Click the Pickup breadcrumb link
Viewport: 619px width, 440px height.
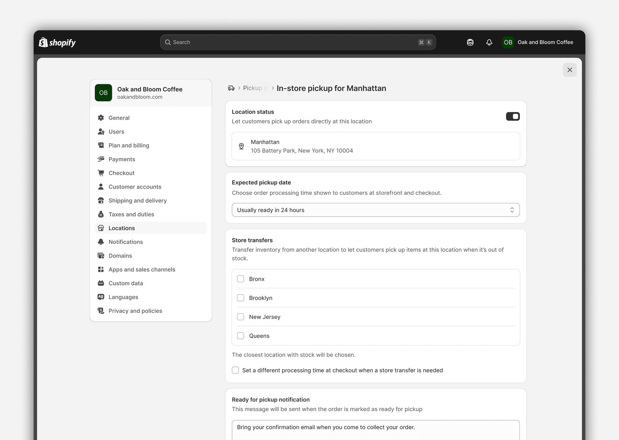pos(255,88)
